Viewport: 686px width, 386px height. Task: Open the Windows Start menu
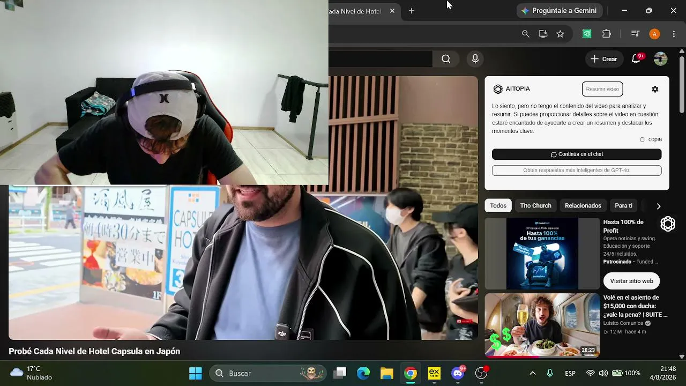196,373
